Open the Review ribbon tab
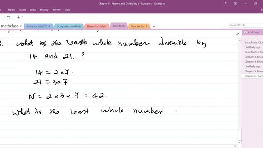This screenshot has width=263, height=148. [x=56, y=10]
